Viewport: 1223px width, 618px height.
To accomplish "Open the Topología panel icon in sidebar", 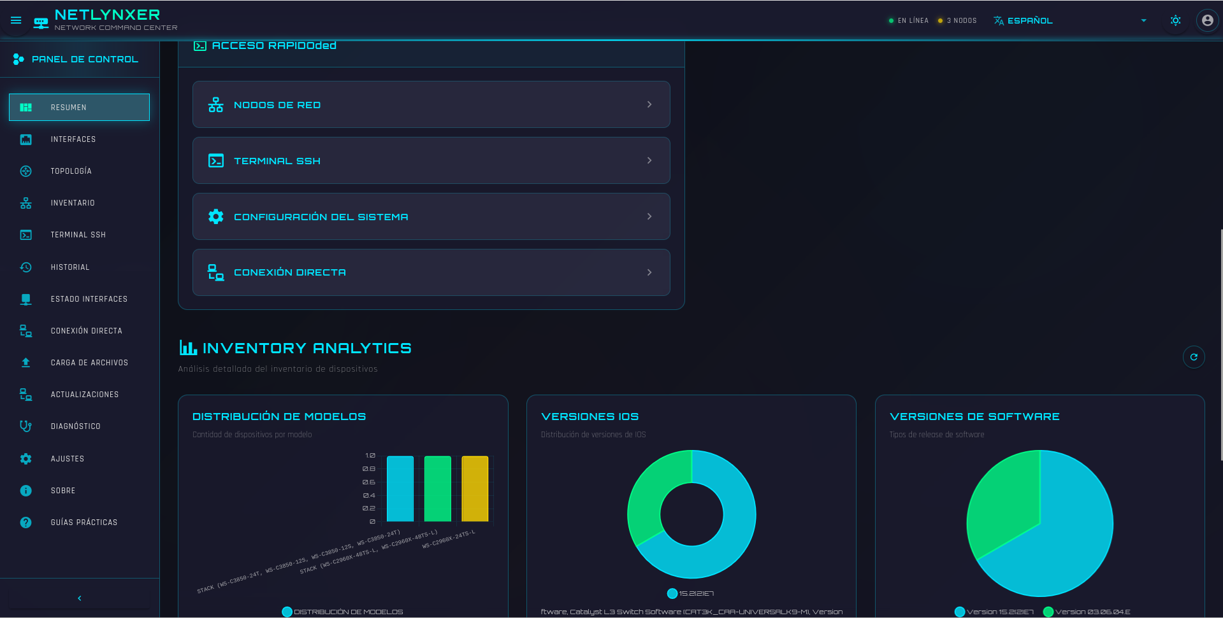I will pyautogui.click(x=25, y=171).
